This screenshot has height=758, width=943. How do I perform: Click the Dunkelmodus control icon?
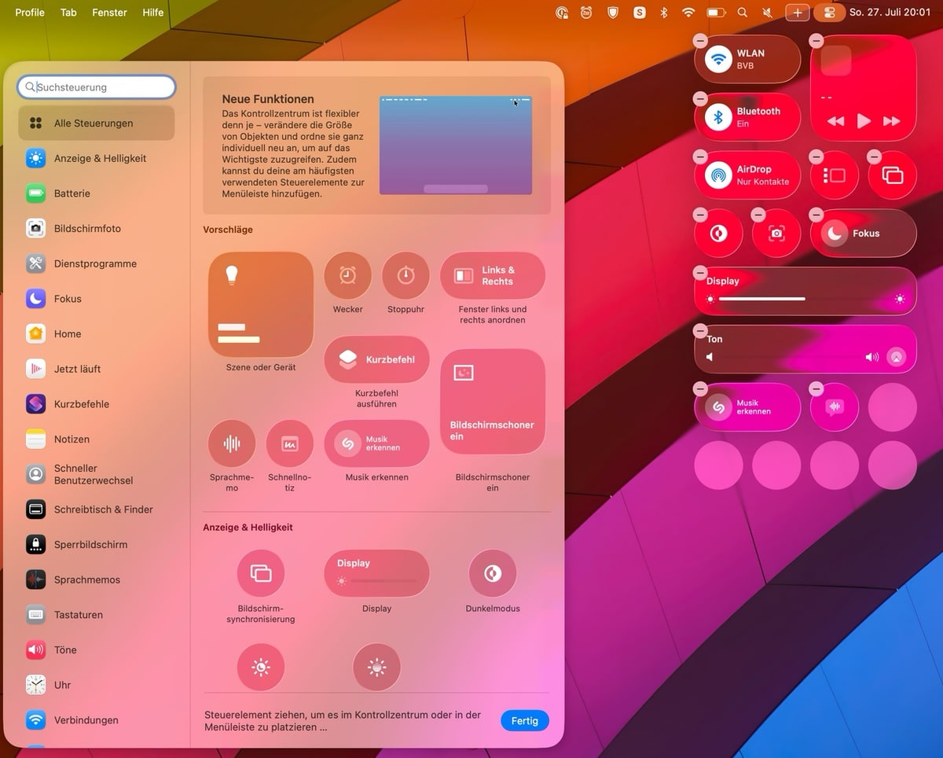click(493, 573)
